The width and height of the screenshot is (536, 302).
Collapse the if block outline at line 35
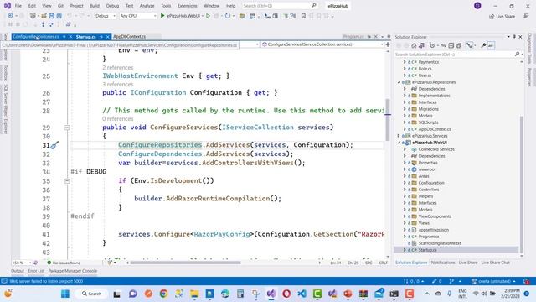(x=67, y=181)
